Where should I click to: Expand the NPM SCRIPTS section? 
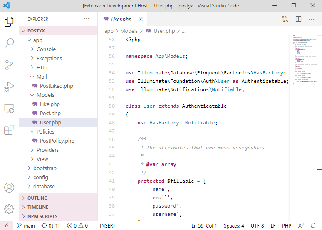point(58,216)
